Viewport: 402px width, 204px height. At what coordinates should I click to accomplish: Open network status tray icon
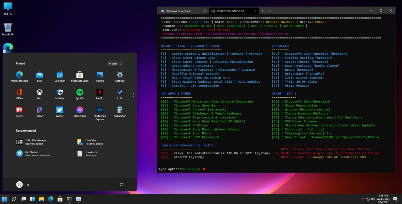click(368, 199)
